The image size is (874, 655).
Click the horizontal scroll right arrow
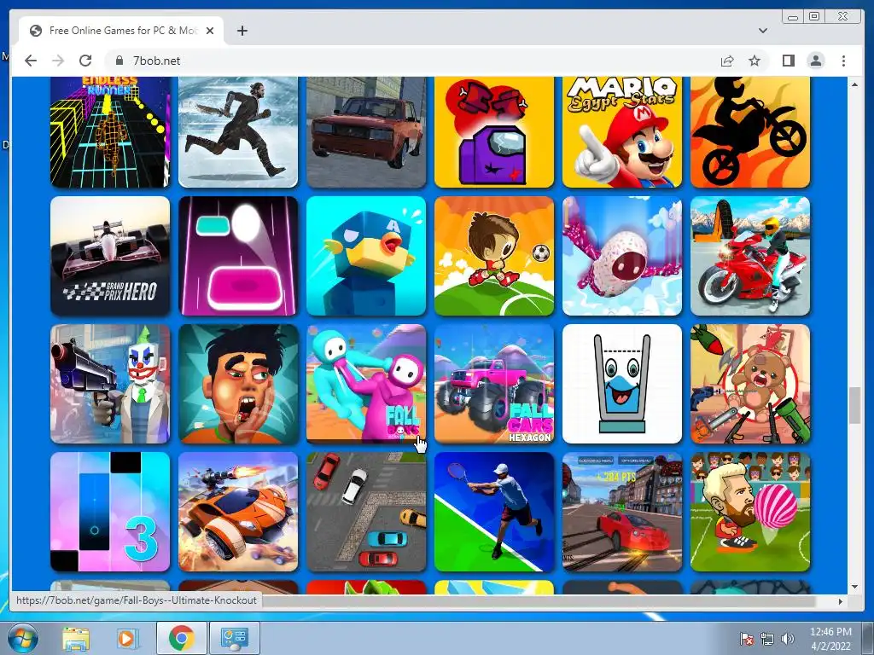pyautogui.click(x=841, y=601)
